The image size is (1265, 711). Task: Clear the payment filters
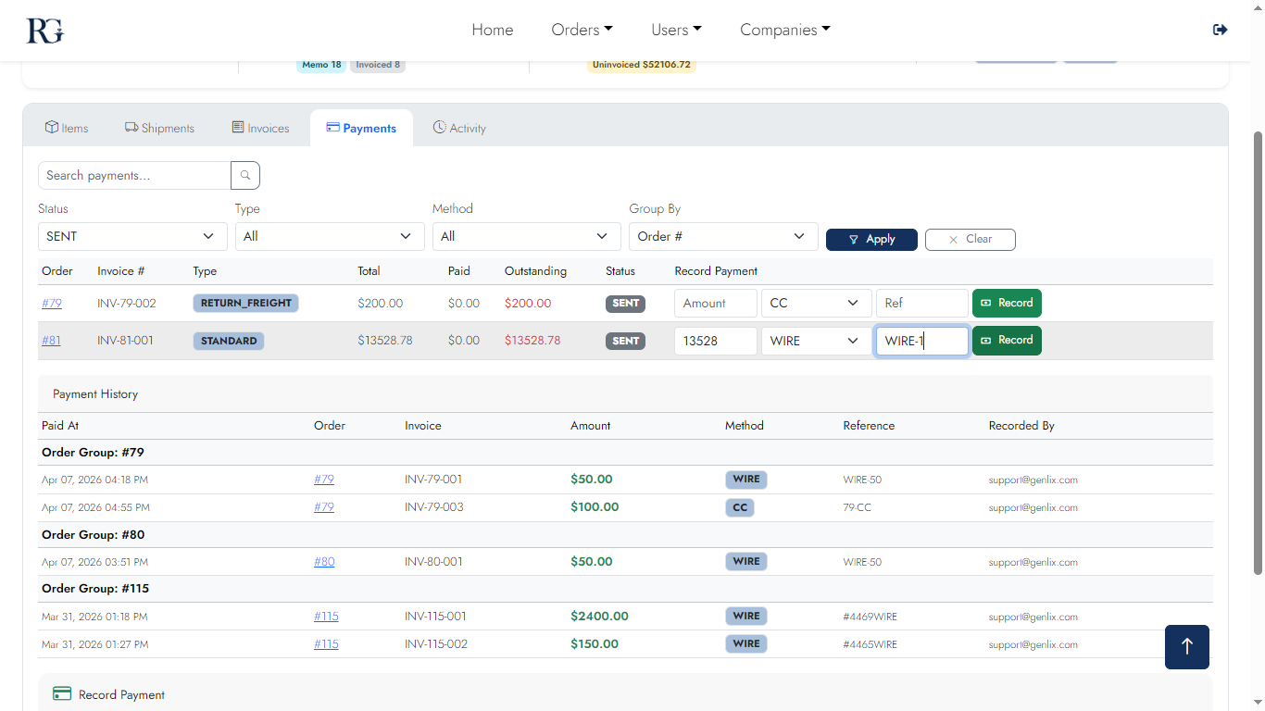point(970,239)
